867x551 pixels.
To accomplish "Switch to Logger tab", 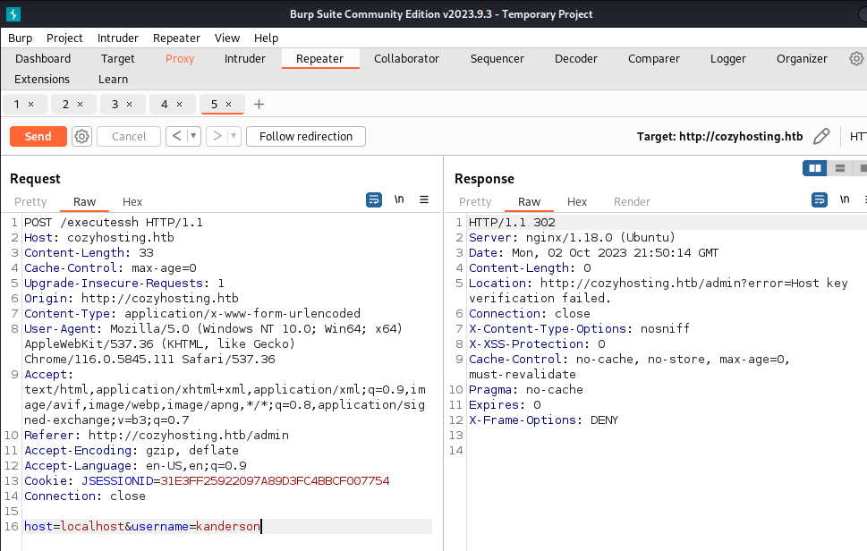I will [728, 58].
